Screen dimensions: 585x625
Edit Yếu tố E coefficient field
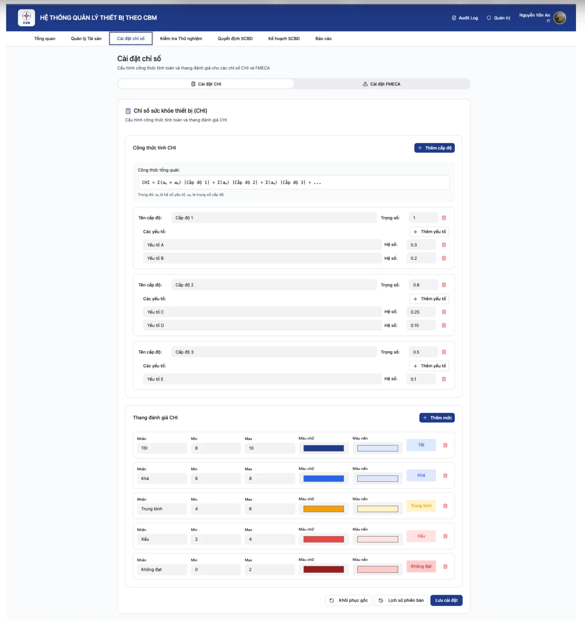421,379
